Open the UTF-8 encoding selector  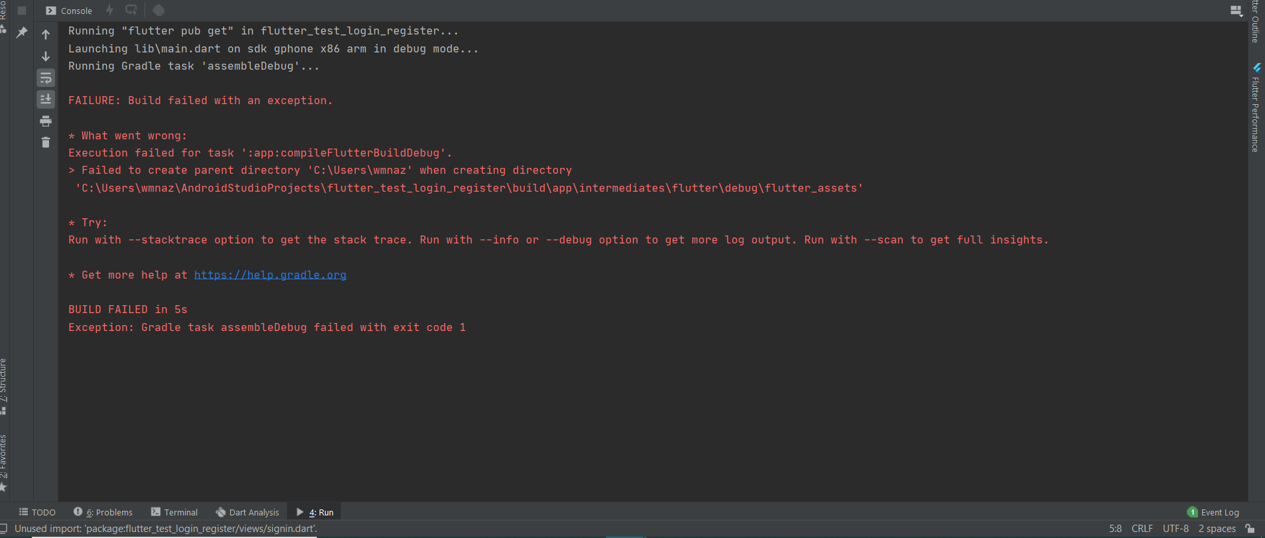click(1175, 529)
